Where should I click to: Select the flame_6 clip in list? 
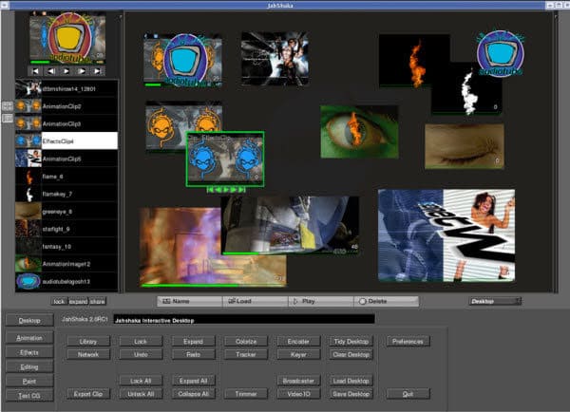pyautogui.click(x=66, y=177)
